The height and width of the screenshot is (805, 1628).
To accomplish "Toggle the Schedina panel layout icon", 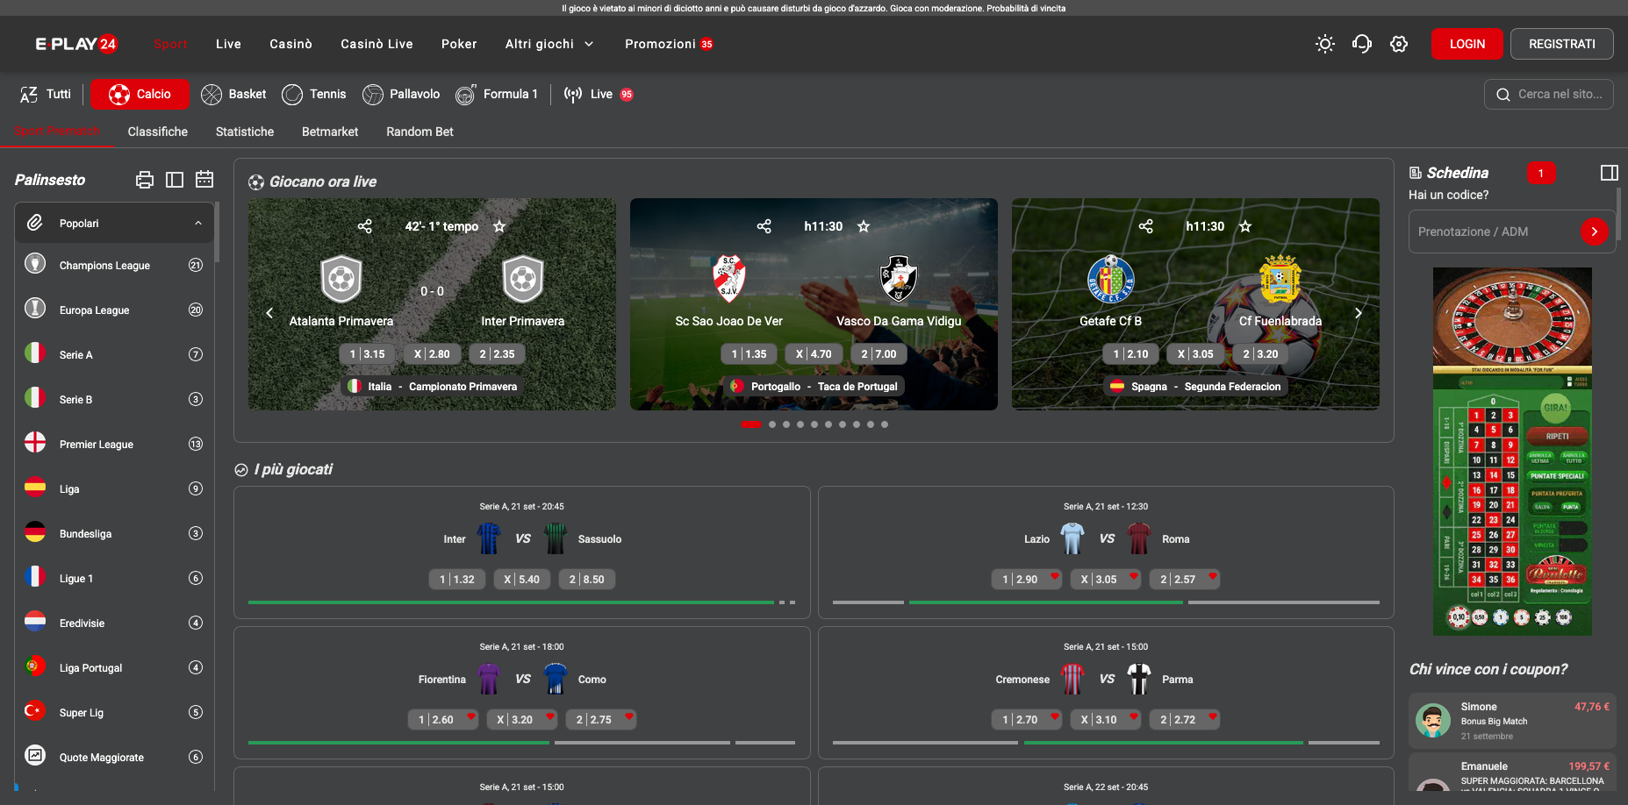I will tap(1609, 173).
